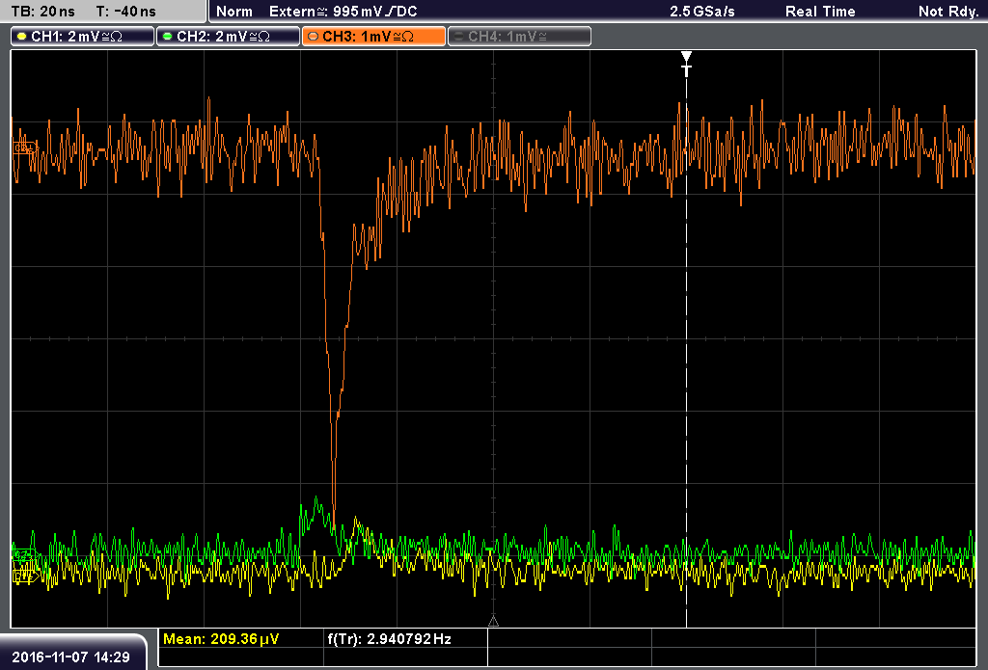Click the Extern 995 mV DC trigger source readout
The image size is (988, 670).
[x=343, y=12]
